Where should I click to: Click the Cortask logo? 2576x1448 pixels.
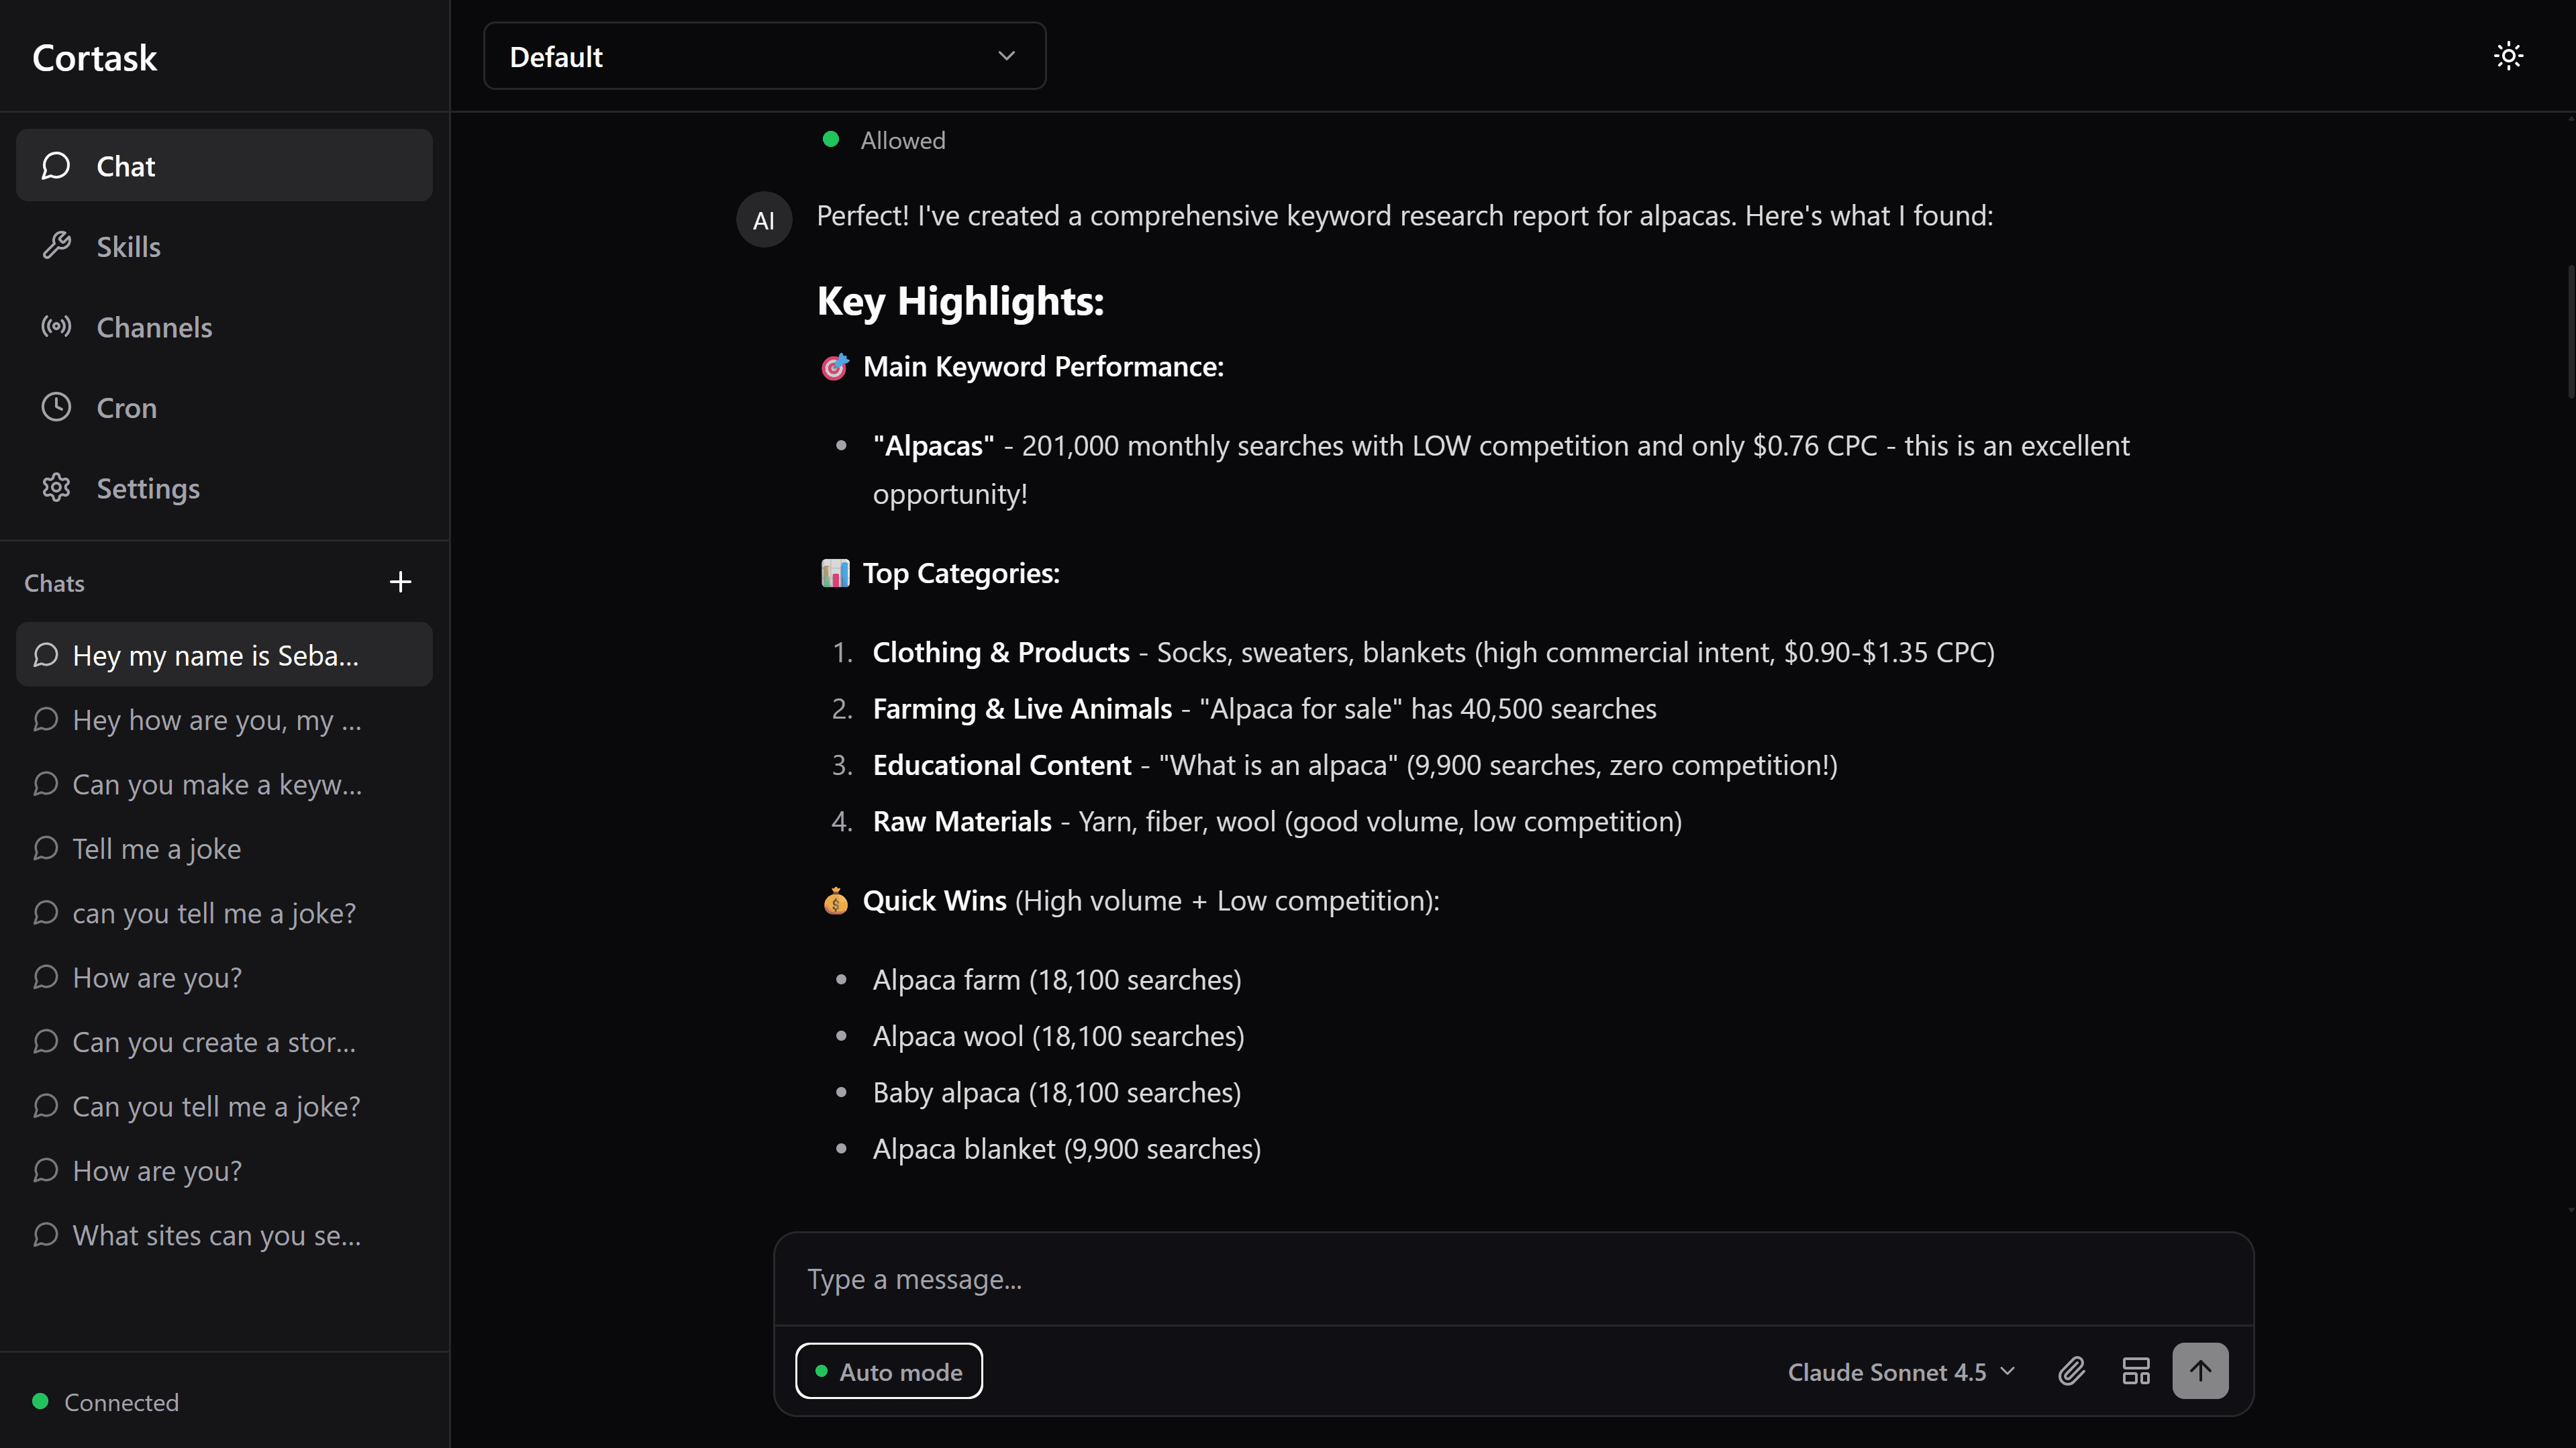(x=94, y=57)
